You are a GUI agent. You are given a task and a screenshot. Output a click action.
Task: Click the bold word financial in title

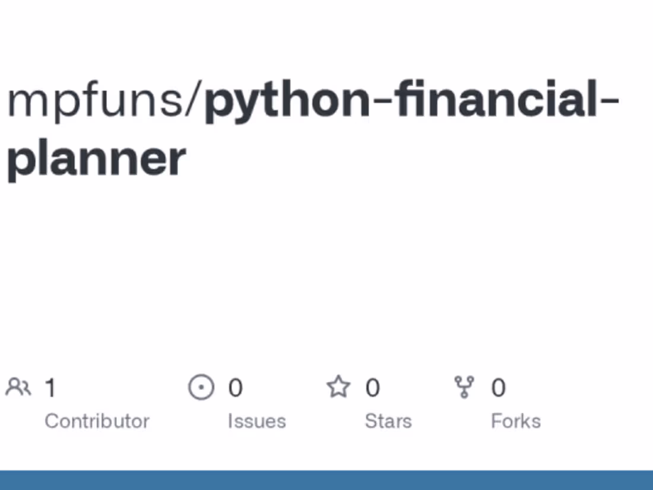point(497,100)
